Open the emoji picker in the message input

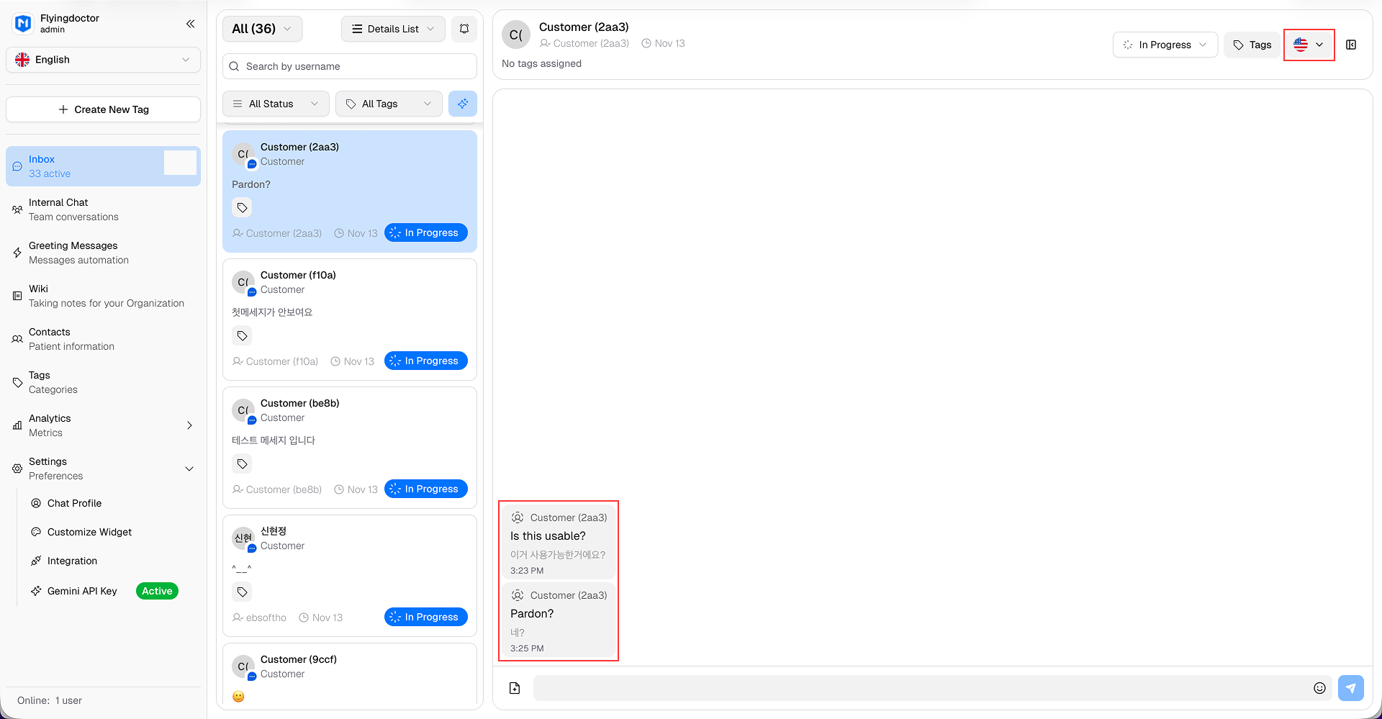1320,688
